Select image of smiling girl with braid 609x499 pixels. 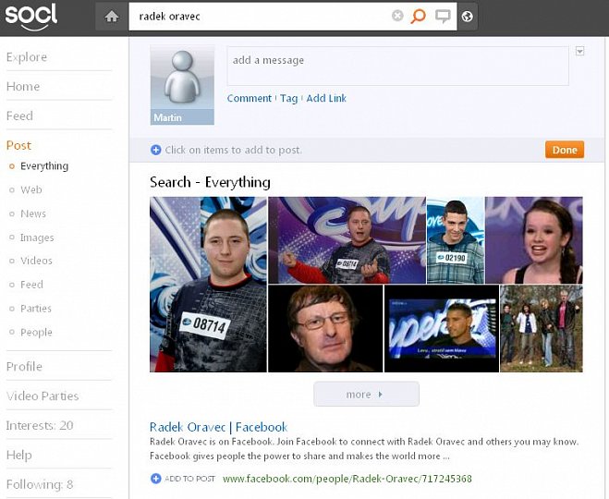pyautogui.click(x=534, y=240)
